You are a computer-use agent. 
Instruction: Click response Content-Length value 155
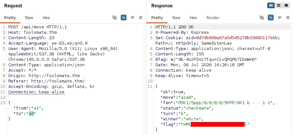200,54
